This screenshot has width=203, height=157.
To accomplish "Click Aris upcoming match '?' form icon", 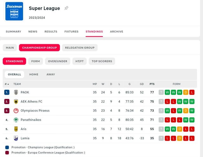I will click(x=161, y=129).
